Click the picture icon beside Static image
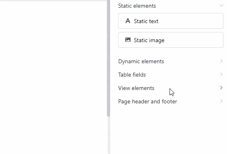Image resolution: width=227 pixels, height=154 pixels. (128, 40)
